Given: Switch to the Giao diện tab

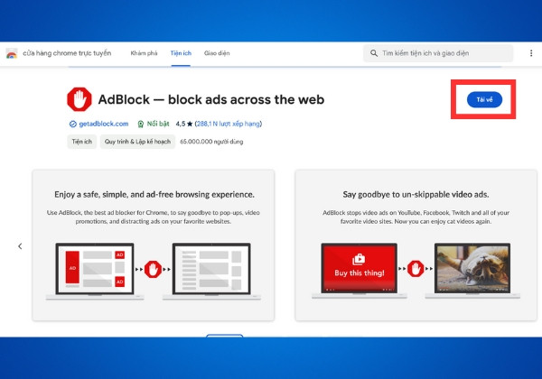Looking at the screenshot, I should pos(217,53).
